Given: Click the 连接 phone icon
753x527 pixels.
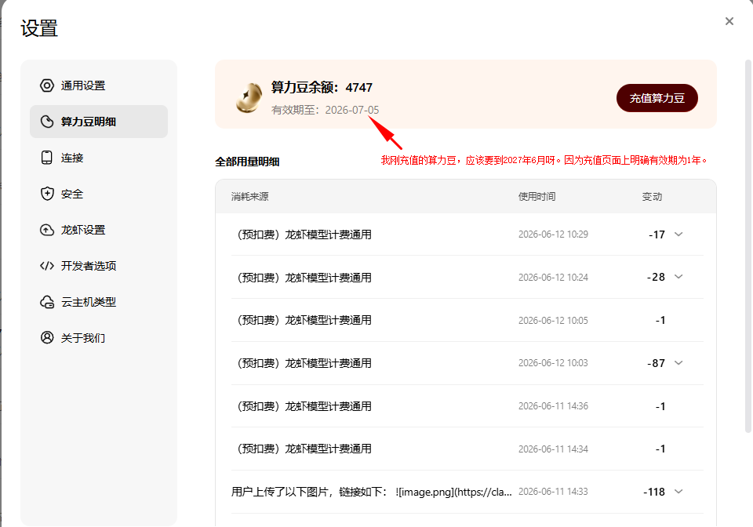Looking at the screenshot, I should (47, 158).
